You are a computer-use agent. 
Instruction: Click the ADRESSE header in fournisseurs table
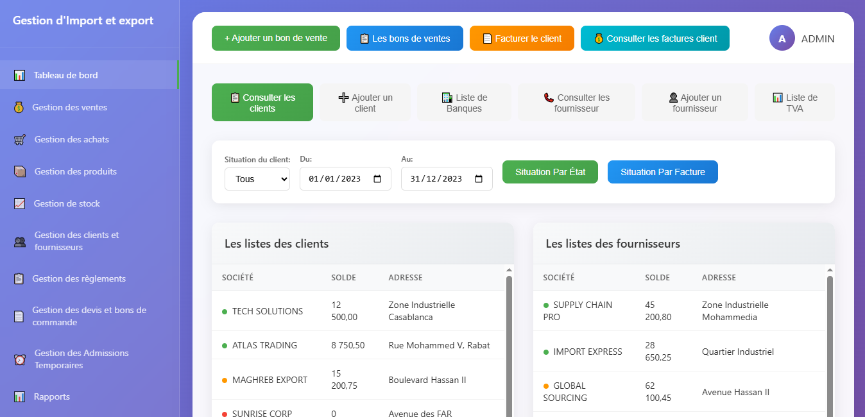[x=719, y=278]
